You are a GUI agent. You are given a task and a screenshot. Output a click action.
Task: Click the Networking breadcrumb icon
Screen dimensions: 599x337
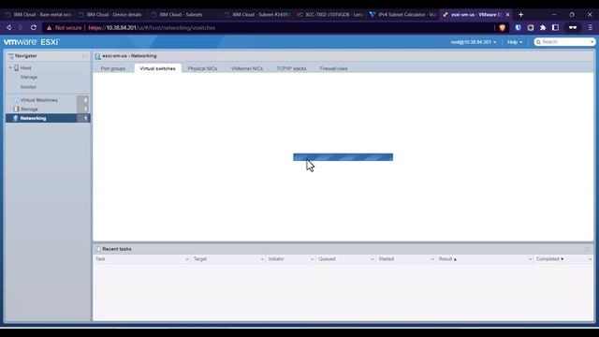97,56
